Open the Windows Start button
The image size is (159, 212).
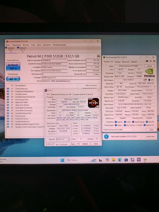62,160
